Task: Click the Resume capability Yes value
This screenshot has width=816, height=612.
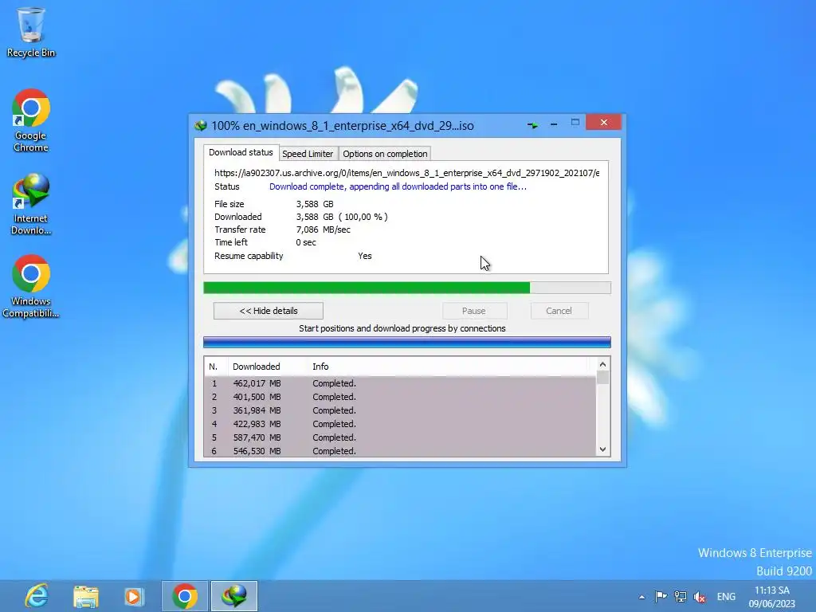Action: pos(365,256)
